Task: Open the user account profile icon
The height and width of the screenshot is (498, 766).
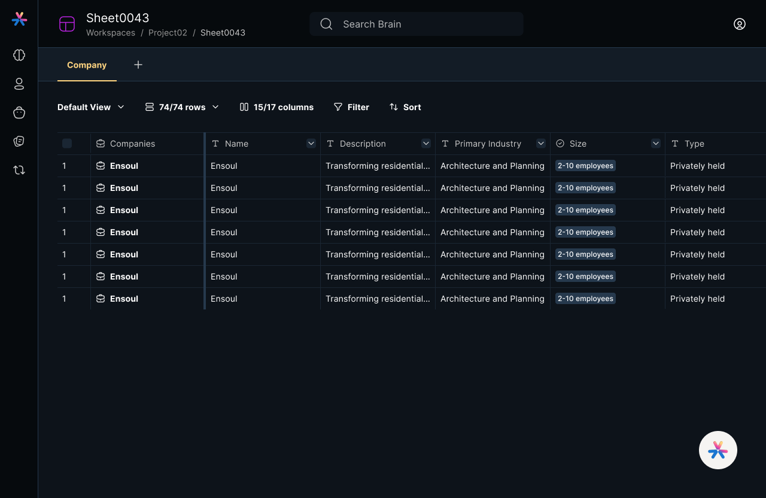Action: [x=740, y=24]
